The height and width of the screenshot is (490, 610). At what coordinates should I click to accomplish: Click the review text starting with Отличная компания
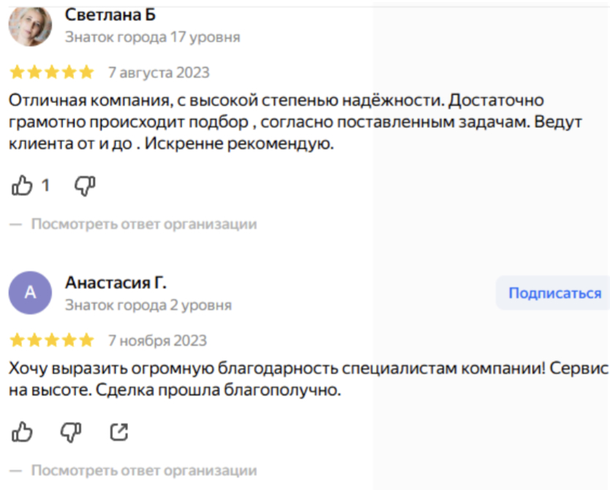tap(276, 122)
